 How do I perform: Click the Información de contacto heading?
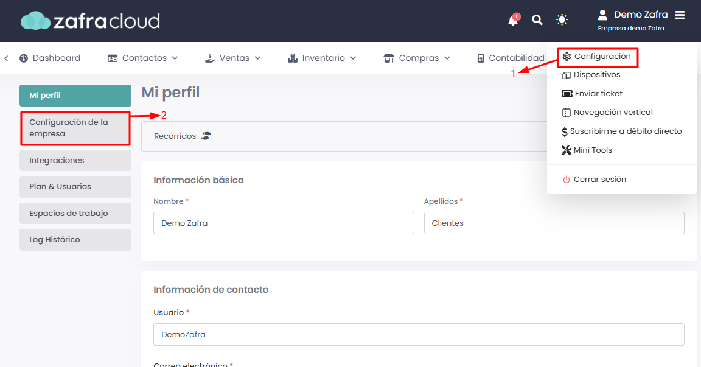pos(211,290)
